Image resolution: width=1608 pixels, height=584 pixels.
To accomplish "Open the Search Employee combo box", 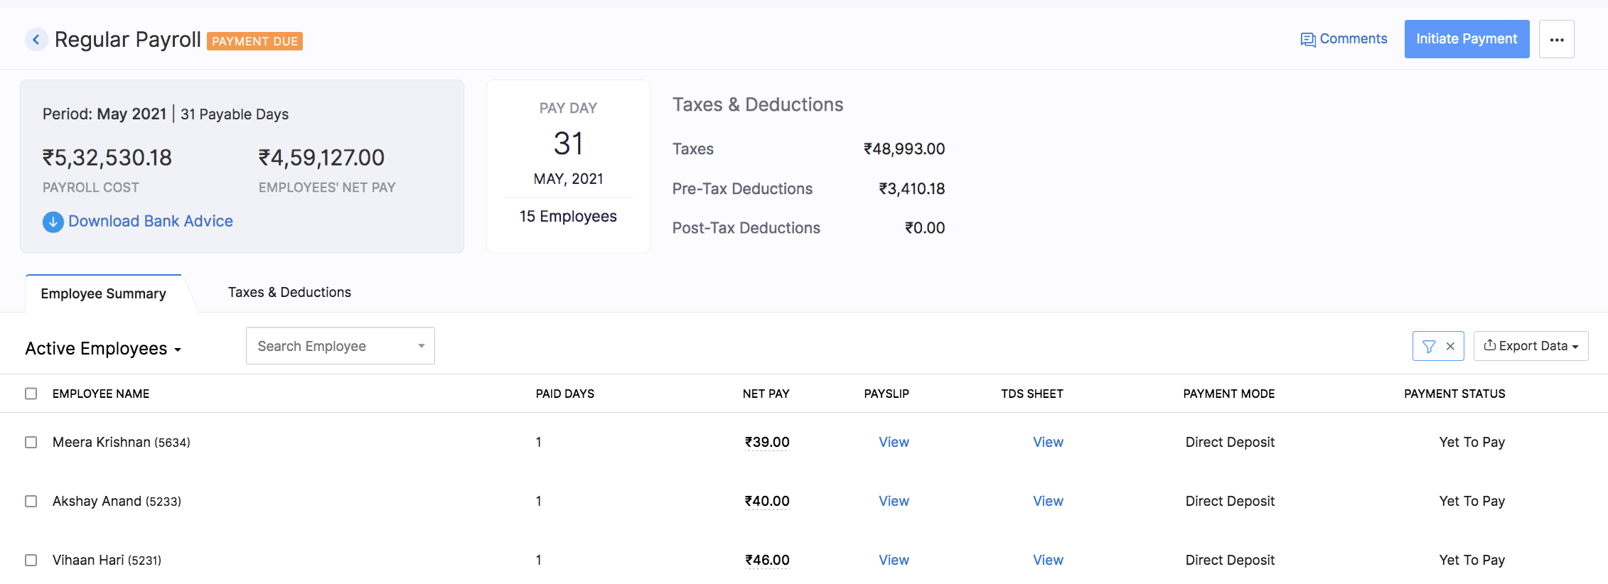I will 340,346.
